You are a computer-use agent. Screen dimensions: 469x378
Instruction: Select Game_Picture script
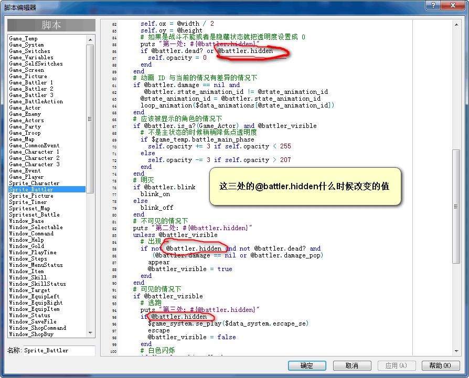tap(28, 76)
